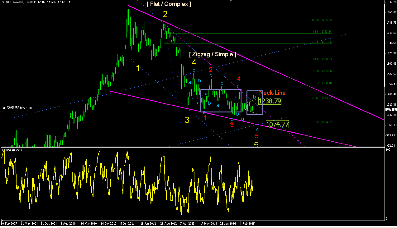Image resolution: width=397 pixels, height=228 pixels.
Task: Select the red wave label '3'
Action: [x=232, y=125]
